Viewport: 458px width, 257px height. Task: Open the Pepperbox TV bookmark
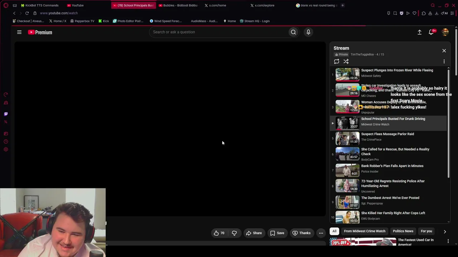click(82, 21)
